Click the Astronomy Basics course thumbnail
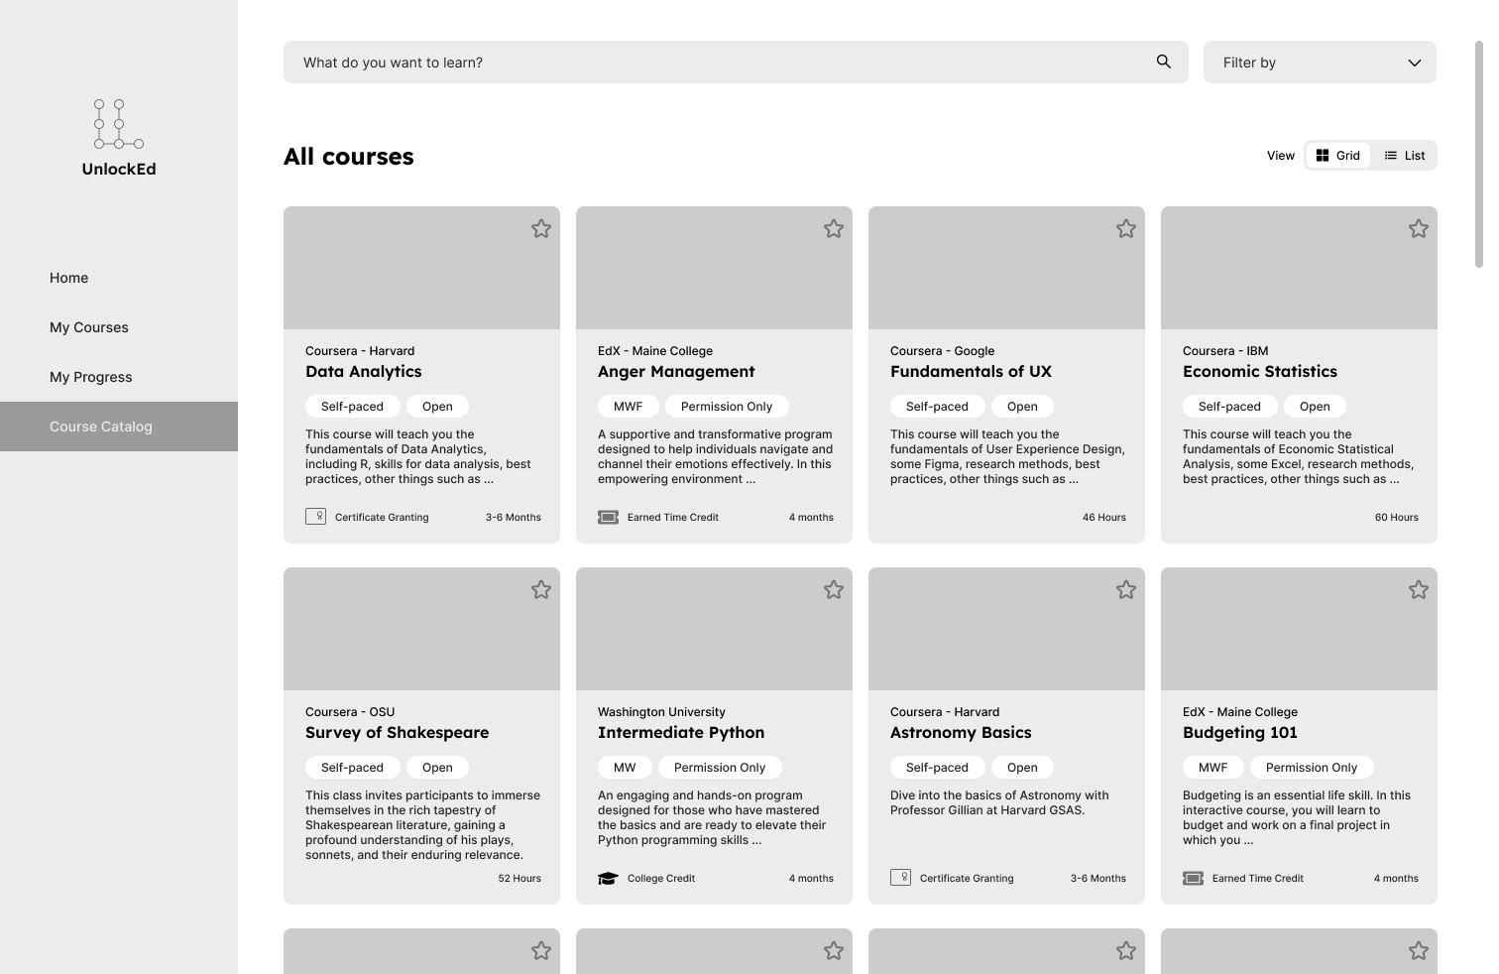1499x974 pixels. pyautogui.click(x=1006, y=629)
